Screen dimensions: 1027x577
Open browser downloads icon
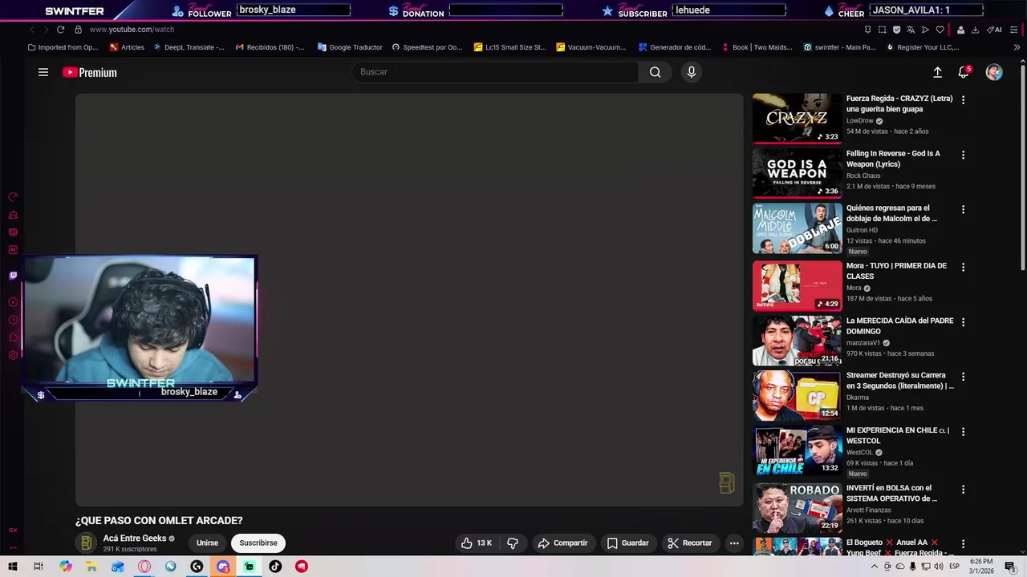pos(975,30)
